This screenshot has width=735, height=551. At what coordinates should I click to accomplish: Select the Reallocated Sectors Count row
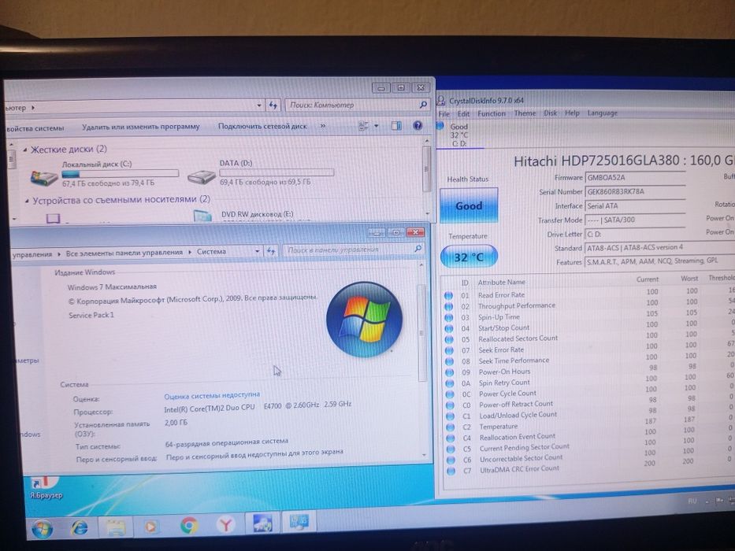tap(589, 338)
